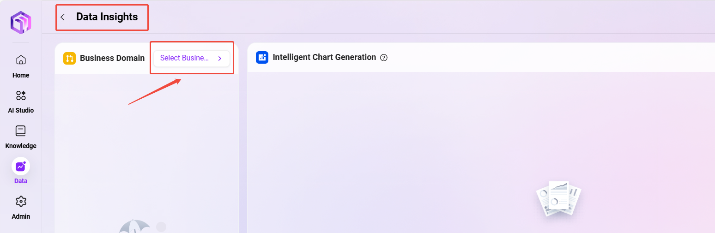This screenshot has width=715, height=233.
Task: Open the Select Business domain dropdown
Action: (x=185, y=58)
